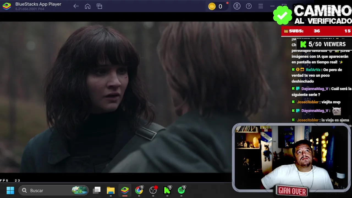The image size is (352, 198).
Task: Open BlueStacks help question mark icon
Action: coord(249,6)
